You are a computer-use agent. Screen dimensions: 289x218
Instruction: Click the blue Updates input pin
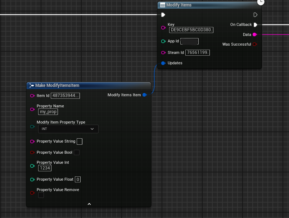tap(163, 63)
